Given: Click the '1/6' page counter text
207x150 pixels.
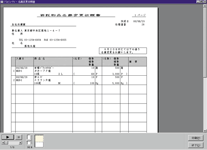Looking at the screenshot, I should (x=12, y=147).
